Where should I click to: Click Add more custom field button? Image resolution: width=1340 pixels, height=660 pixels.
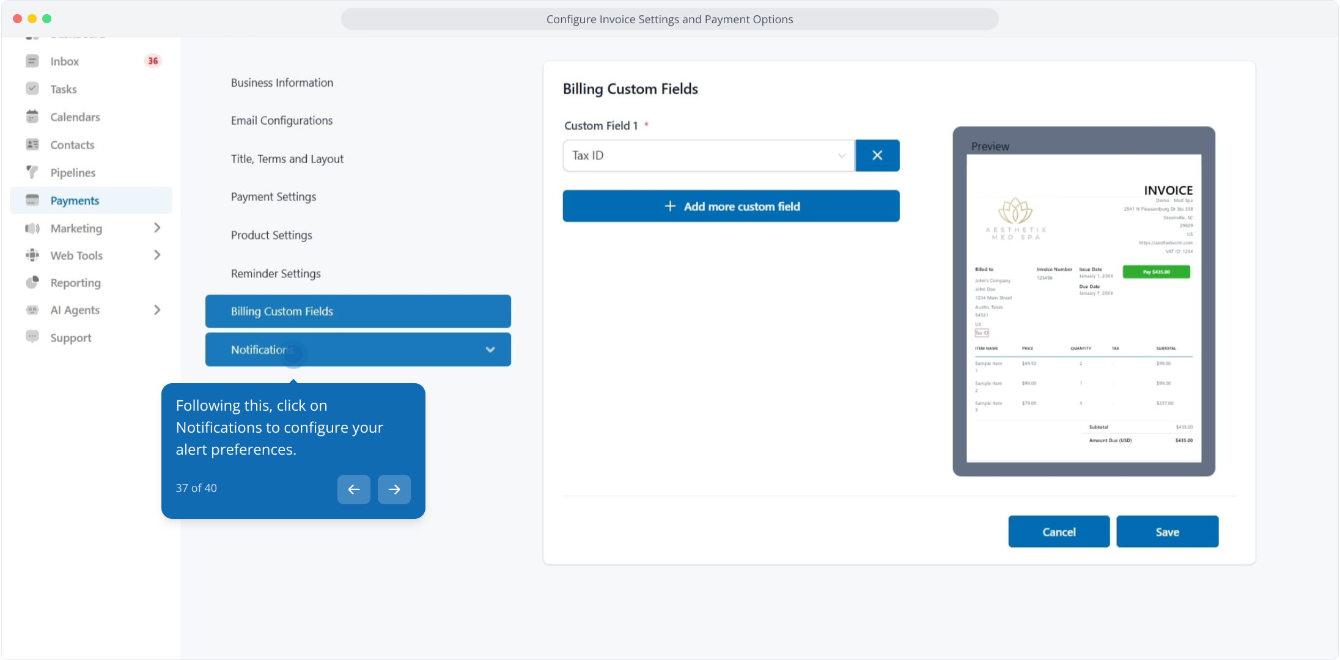tap(731, 207)
